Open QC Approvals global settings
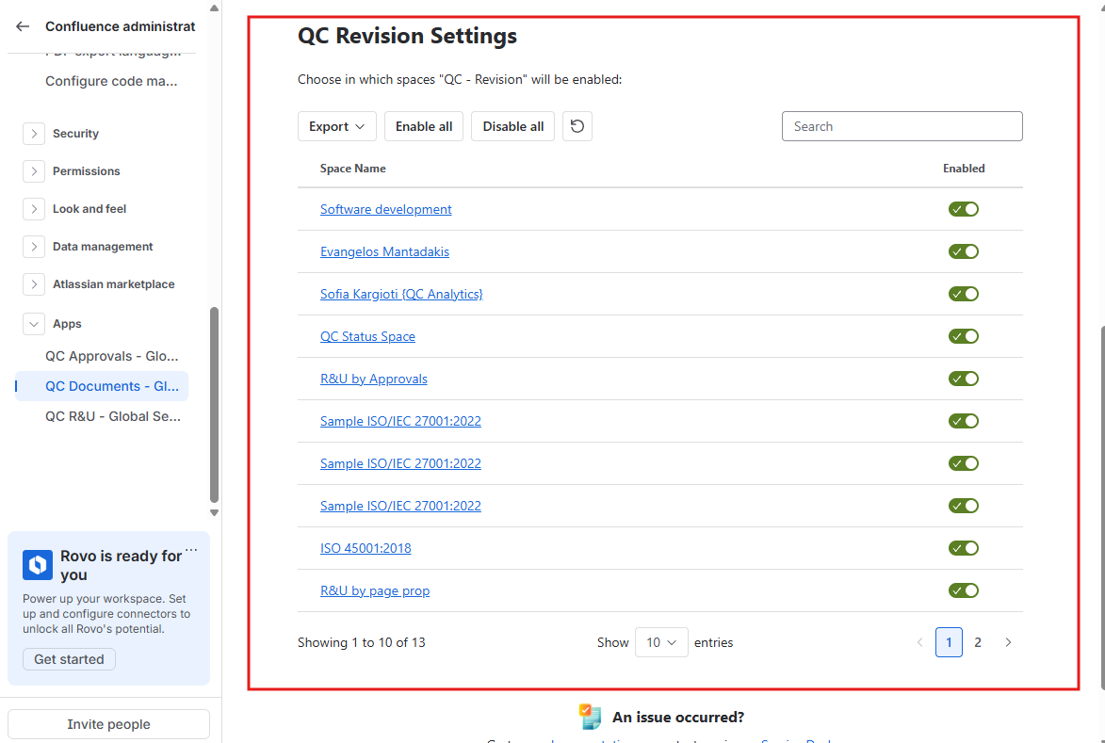The image size is (1105, 743). click(112, 356)
